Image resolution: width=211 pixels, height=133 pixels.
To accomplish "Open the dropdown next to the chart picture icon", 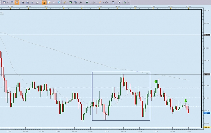I will tap(8, 2).
